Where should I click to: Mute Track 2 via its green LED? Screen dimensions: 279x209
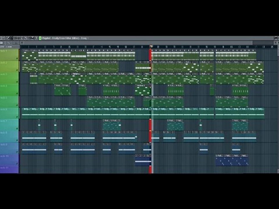(17, 70)
